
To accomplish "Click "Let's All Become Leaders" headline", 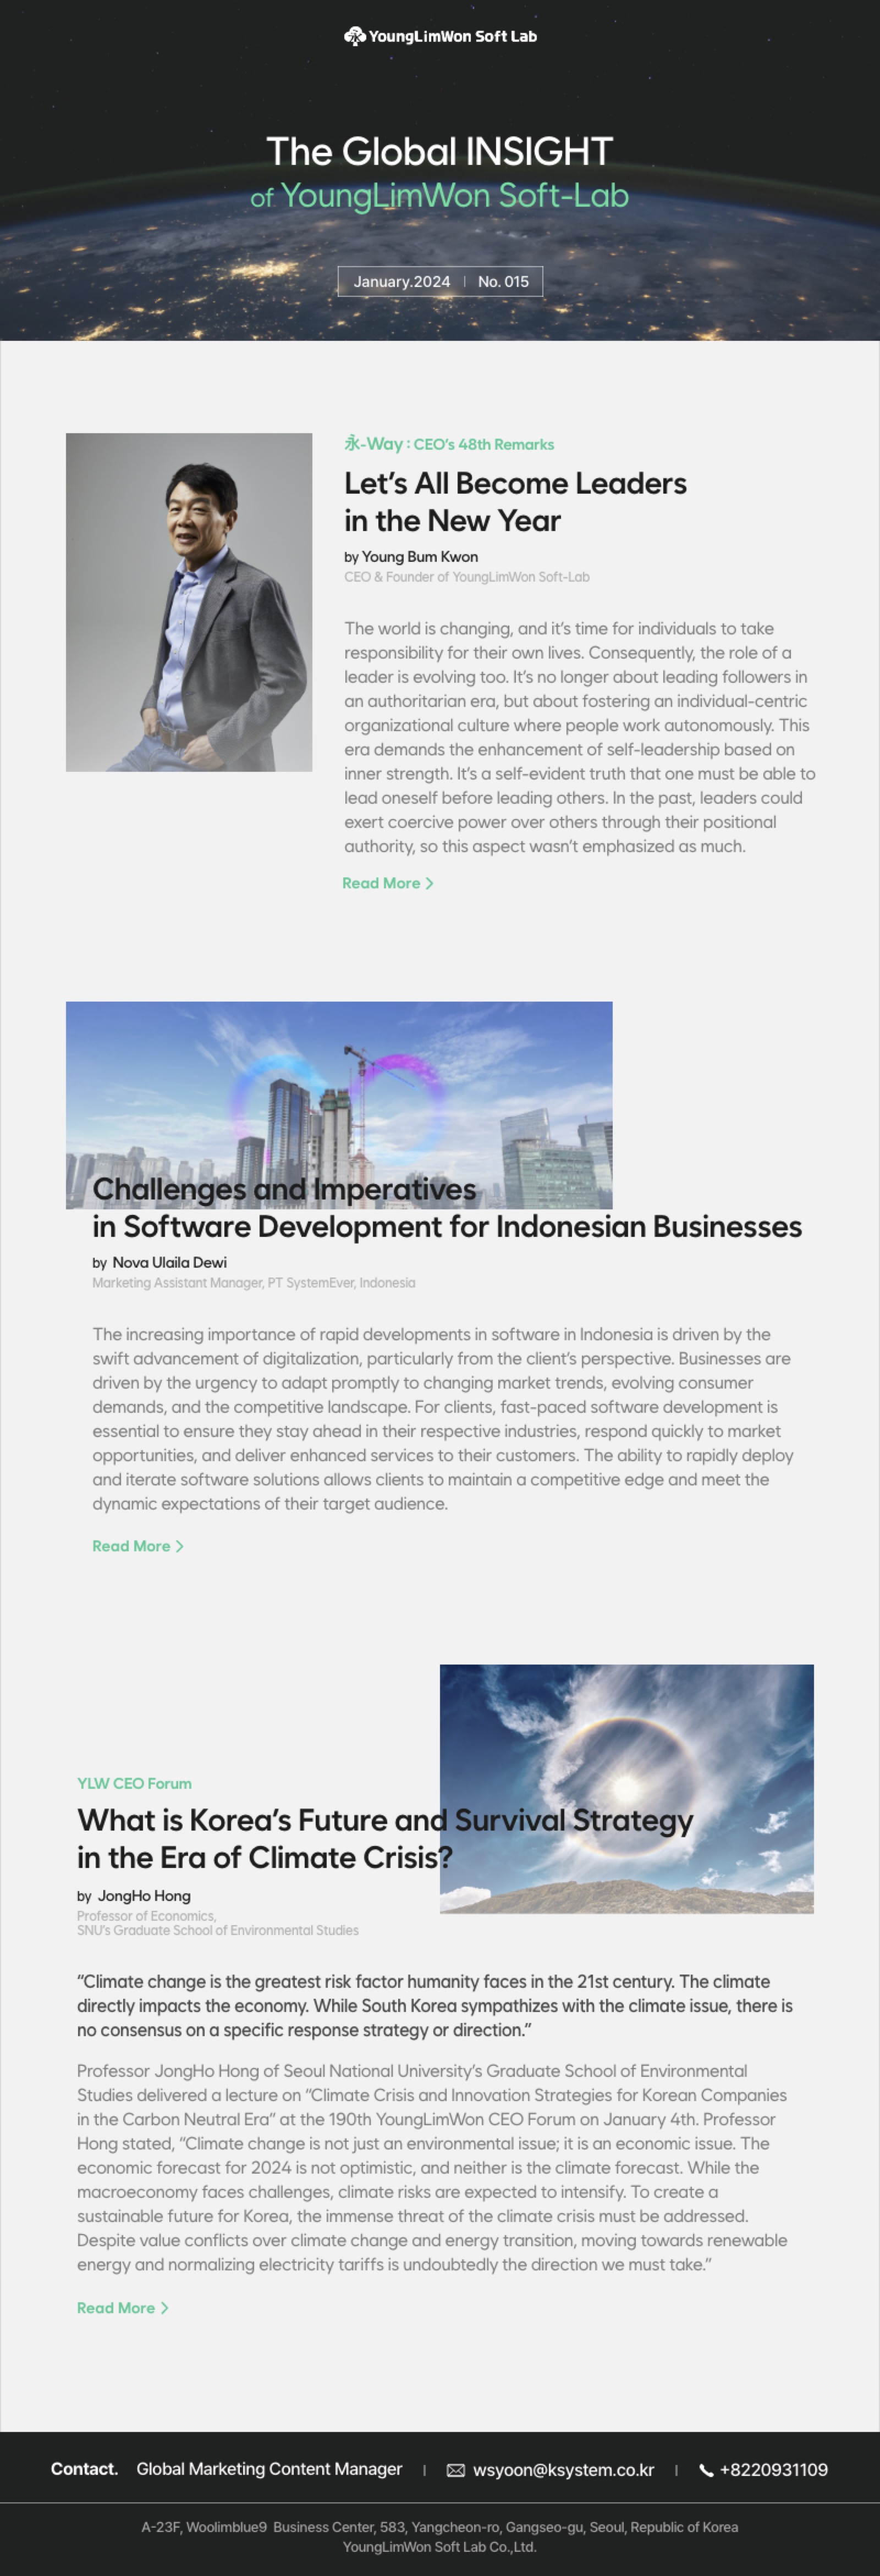I will coord(515,502).
